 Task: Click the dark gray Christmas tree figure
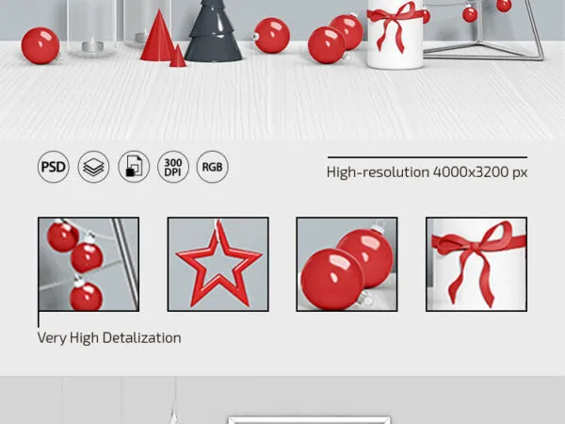[213, 30]
